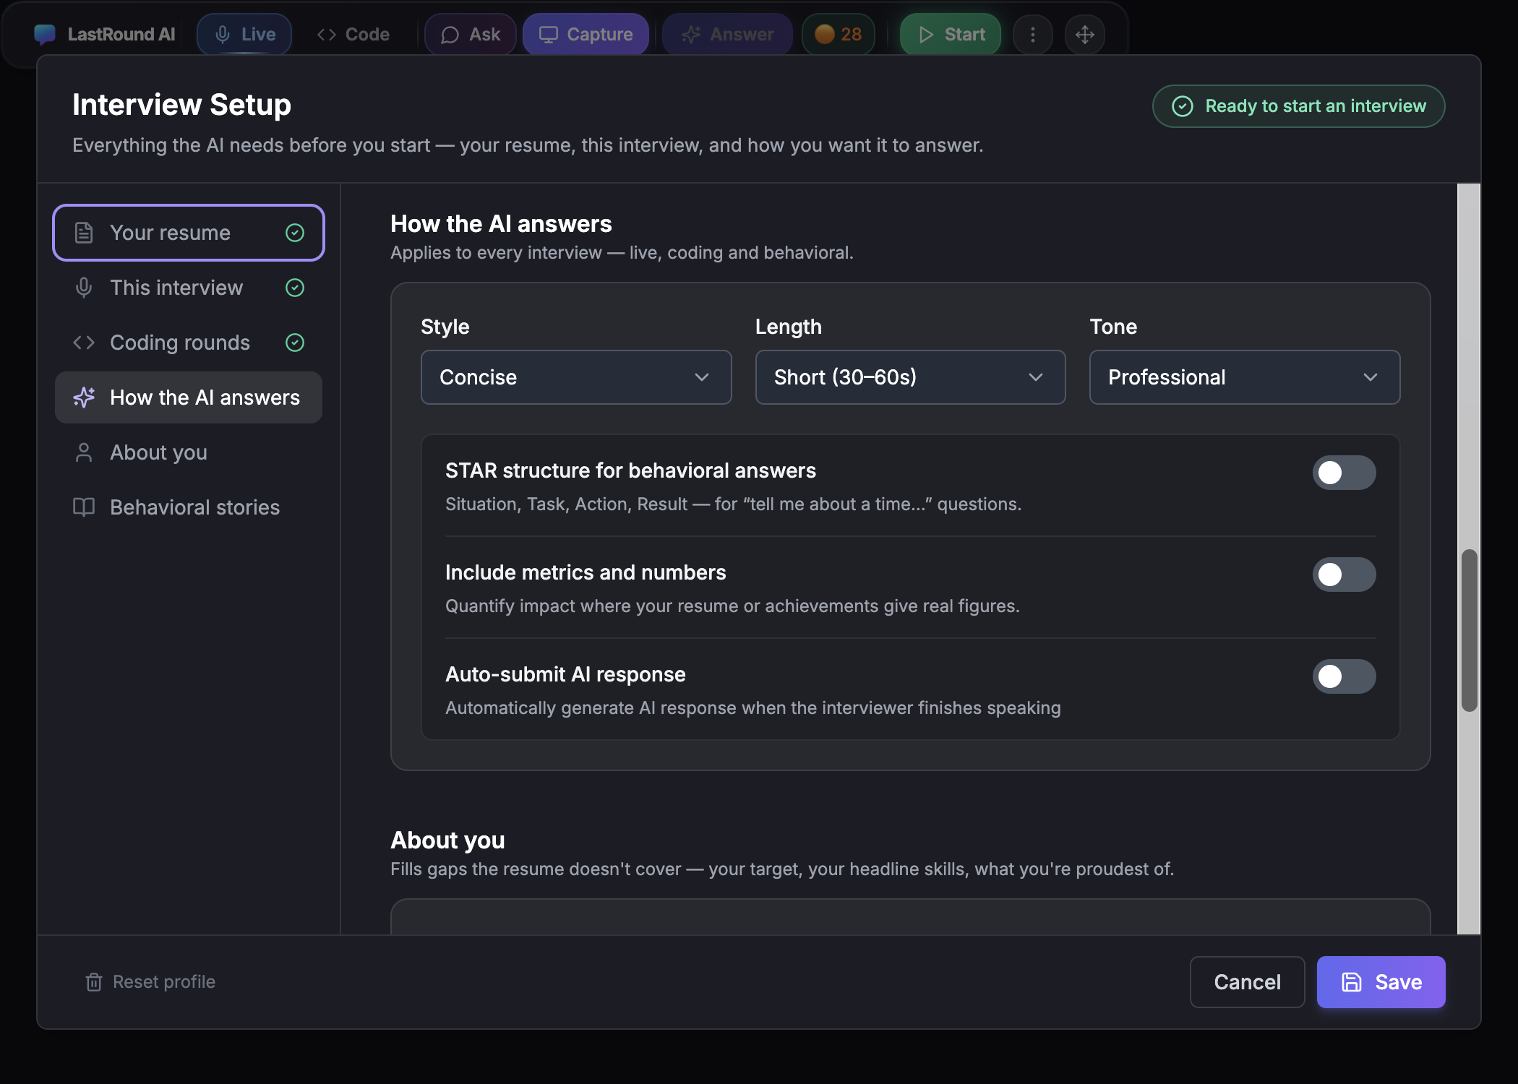Go to This interview section

[189, 288]
